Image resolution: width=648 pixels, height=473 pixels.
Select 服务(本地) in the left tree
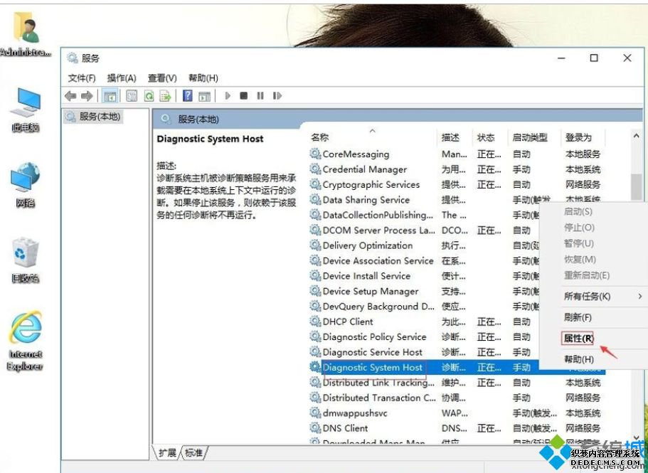94,117
